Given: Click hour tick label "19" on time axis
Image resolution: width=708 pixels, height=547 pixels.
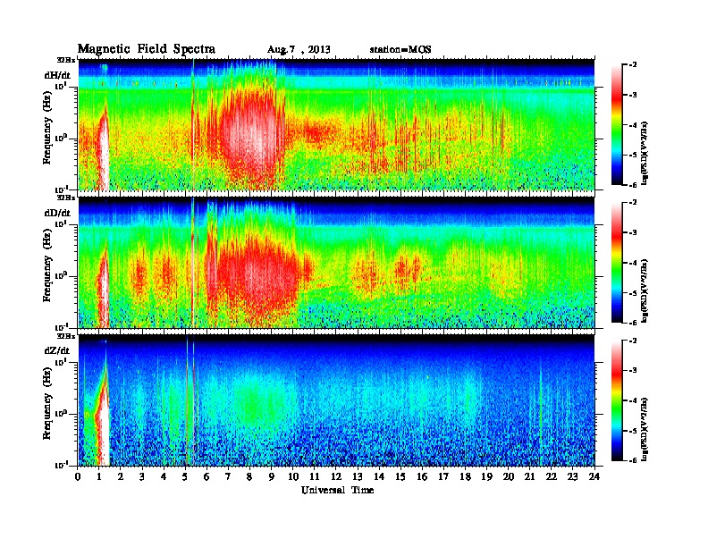Looking at the screenshot, I should tap(486, 476).
